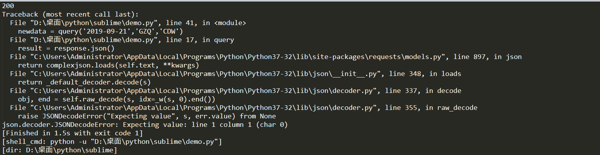600x155 pixels.
Task: Open demo.py line 41 traceback entry
Action: [x=128, y=23]
